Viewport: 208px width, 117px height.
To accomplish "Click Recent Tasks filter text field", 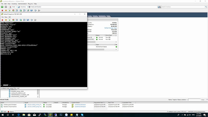I will point(194,100).
